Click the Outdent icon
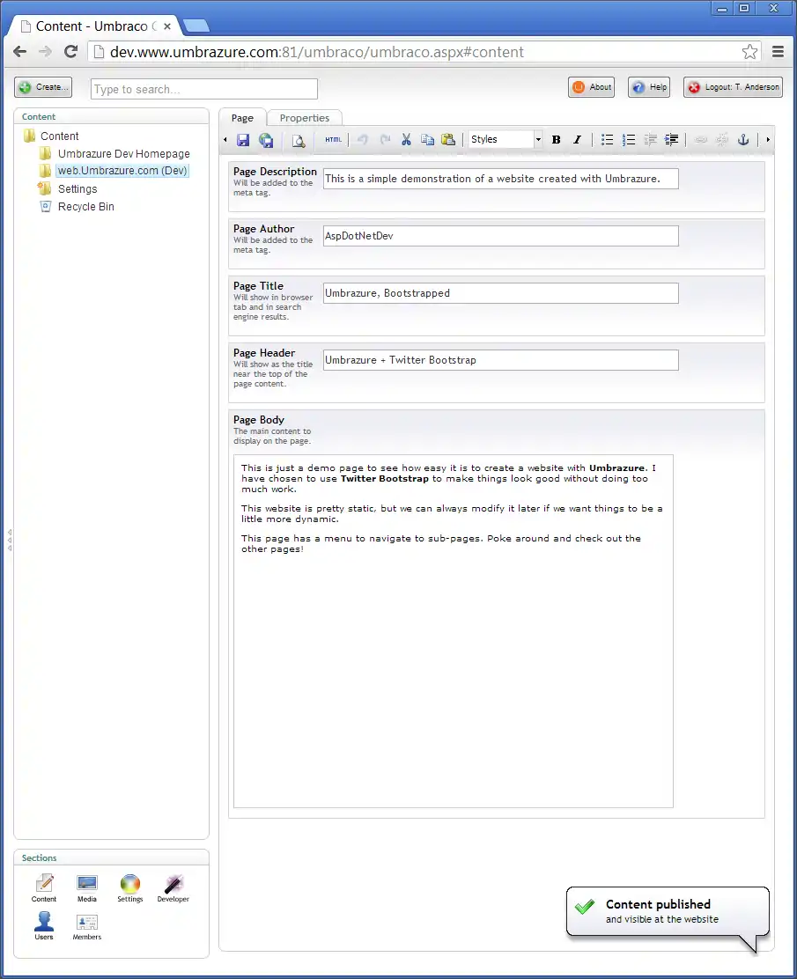797x979 pixels. 650,139
